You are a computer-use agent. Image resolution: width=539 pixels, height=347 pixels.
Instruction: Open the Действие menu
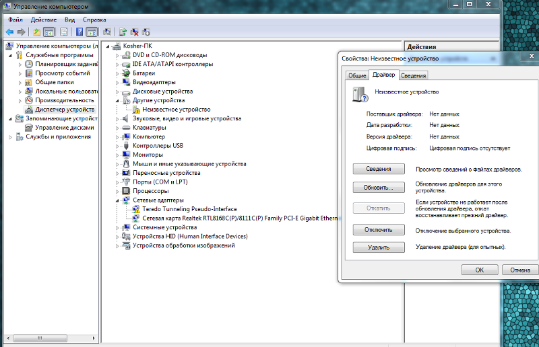pos(44,20)
